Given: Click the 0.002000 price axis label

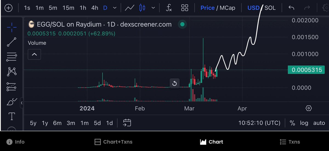Looking at the screenshot, I should pos(305,20).
